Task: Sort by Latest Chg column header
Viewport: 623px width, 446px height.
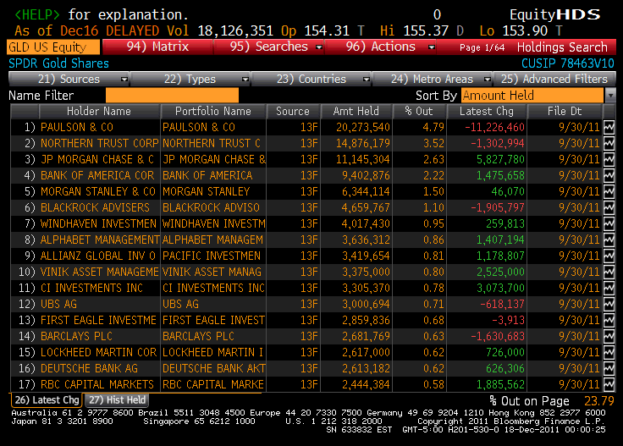Action: tap(487, 111)
